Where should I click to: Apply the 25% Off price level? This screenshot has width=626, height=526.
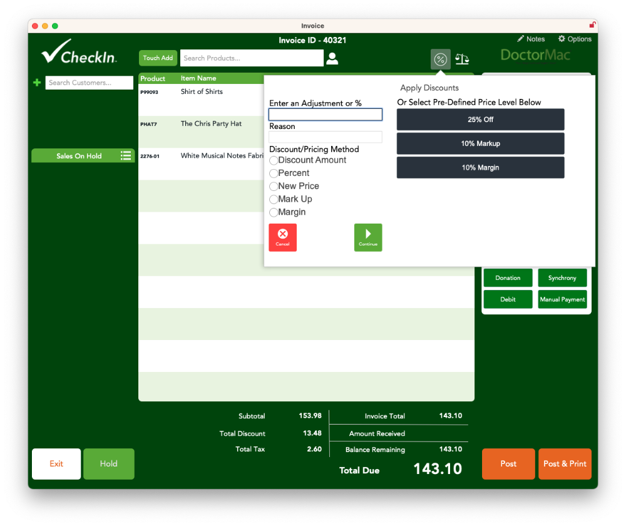coord(480,120)
